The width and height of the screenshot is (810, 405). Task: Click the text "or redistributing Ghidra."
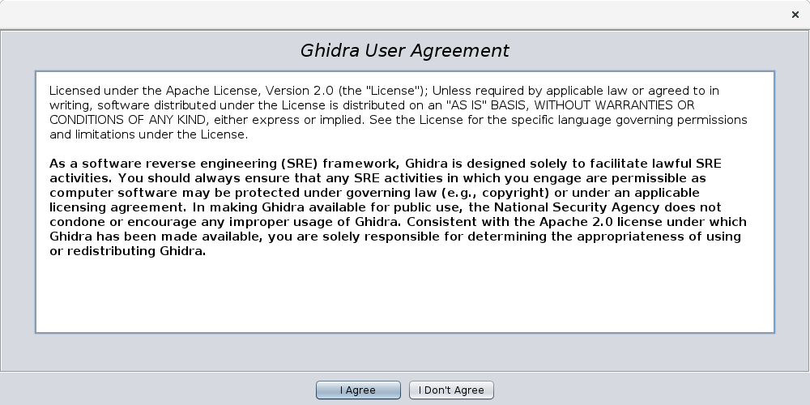pos(127,250)
